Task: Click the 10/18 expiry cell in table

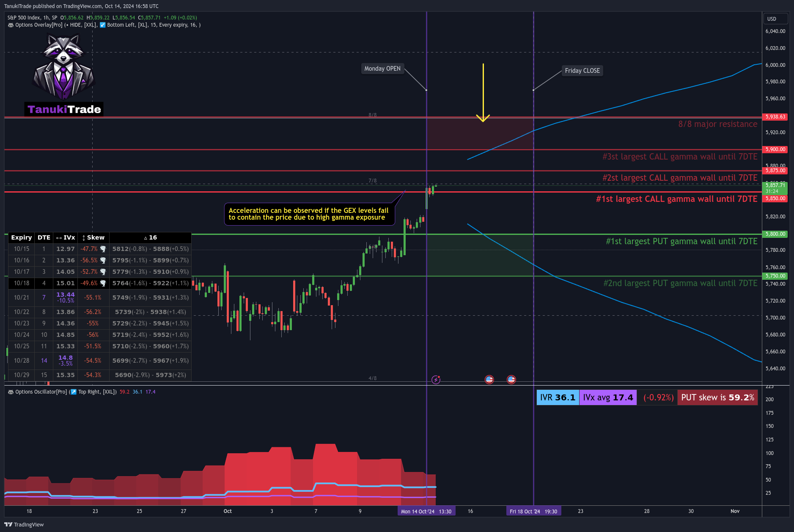Action: [x=22, y=283]
